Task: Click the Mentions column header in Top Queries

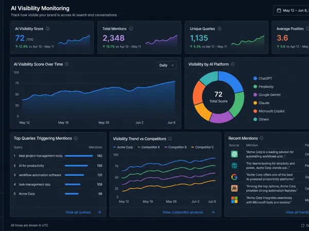Action: 95,147
